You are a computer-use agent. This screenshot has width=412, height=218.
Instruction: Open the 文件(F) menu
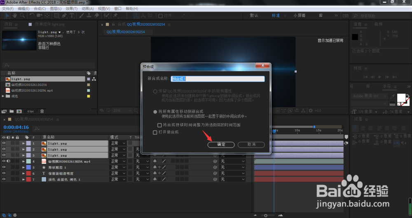coord(7,9)
